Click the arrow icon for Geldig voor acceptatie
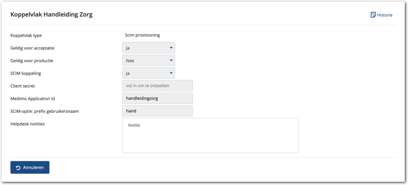408x185 pixels. (x=171, y=48)
